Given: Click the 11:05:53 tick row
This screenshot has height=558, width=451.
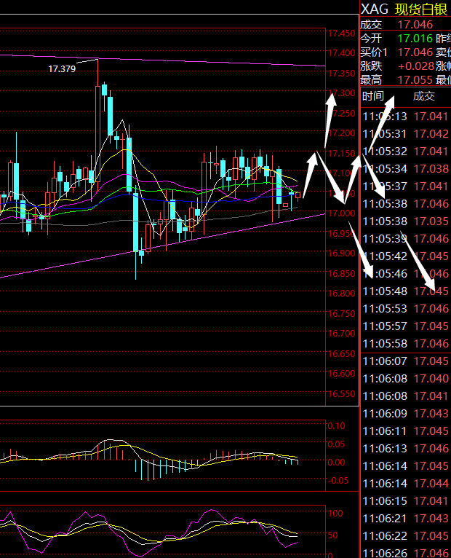Looking at the screenshot, I should pyautogui.click(x=406, y=309).
